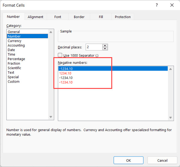The image size is (180, 167).
Task: Switch to the Alignment tab
Action: click(x=35, y=17)
